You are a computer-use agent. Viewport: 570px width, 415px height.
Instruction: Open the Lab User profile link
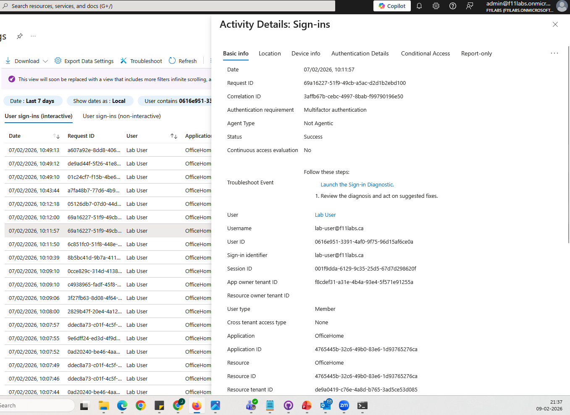pos(325,215)
